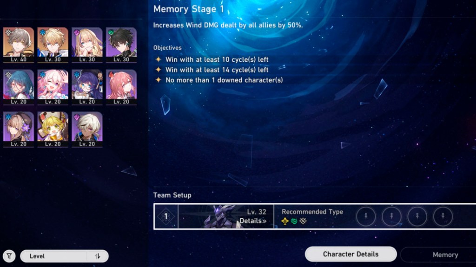Select the blond Lv. 30 character with ice icon
Viewport: 476px width, 267px height.
click(53, 45)
